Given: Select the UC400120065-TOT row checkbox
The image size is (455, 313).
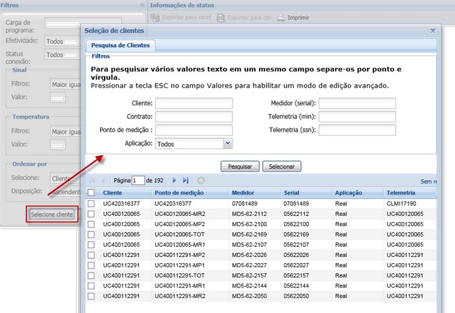Looking at the screenshot, I should point(91,233).
